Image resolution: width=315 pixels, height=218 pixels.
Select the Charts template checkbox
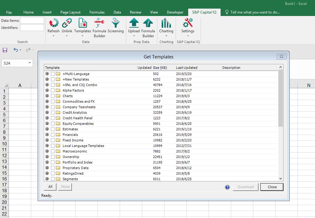(x=53, y=96)
